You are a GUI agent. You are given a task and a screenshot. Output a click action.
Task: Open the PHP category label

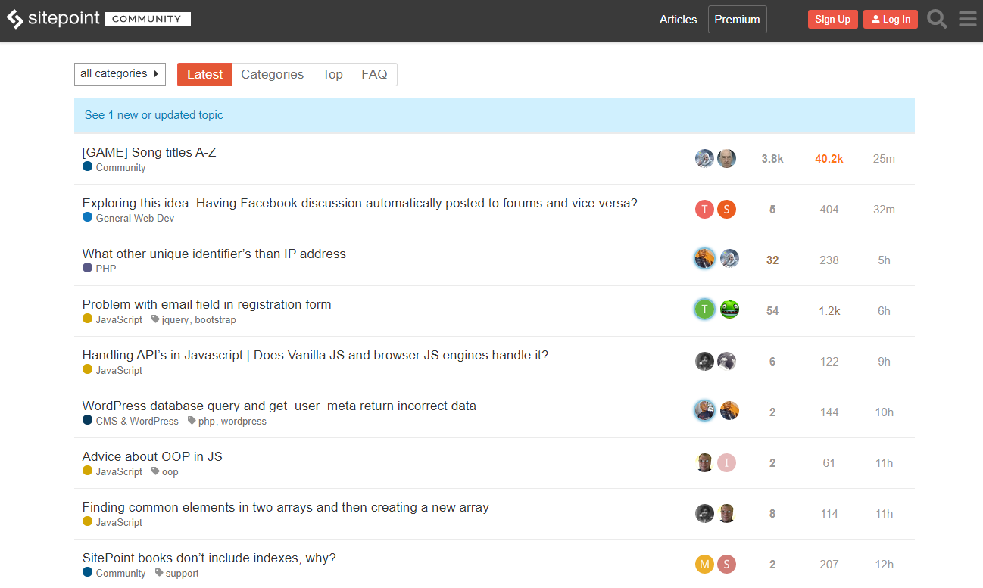click(105, 269)
